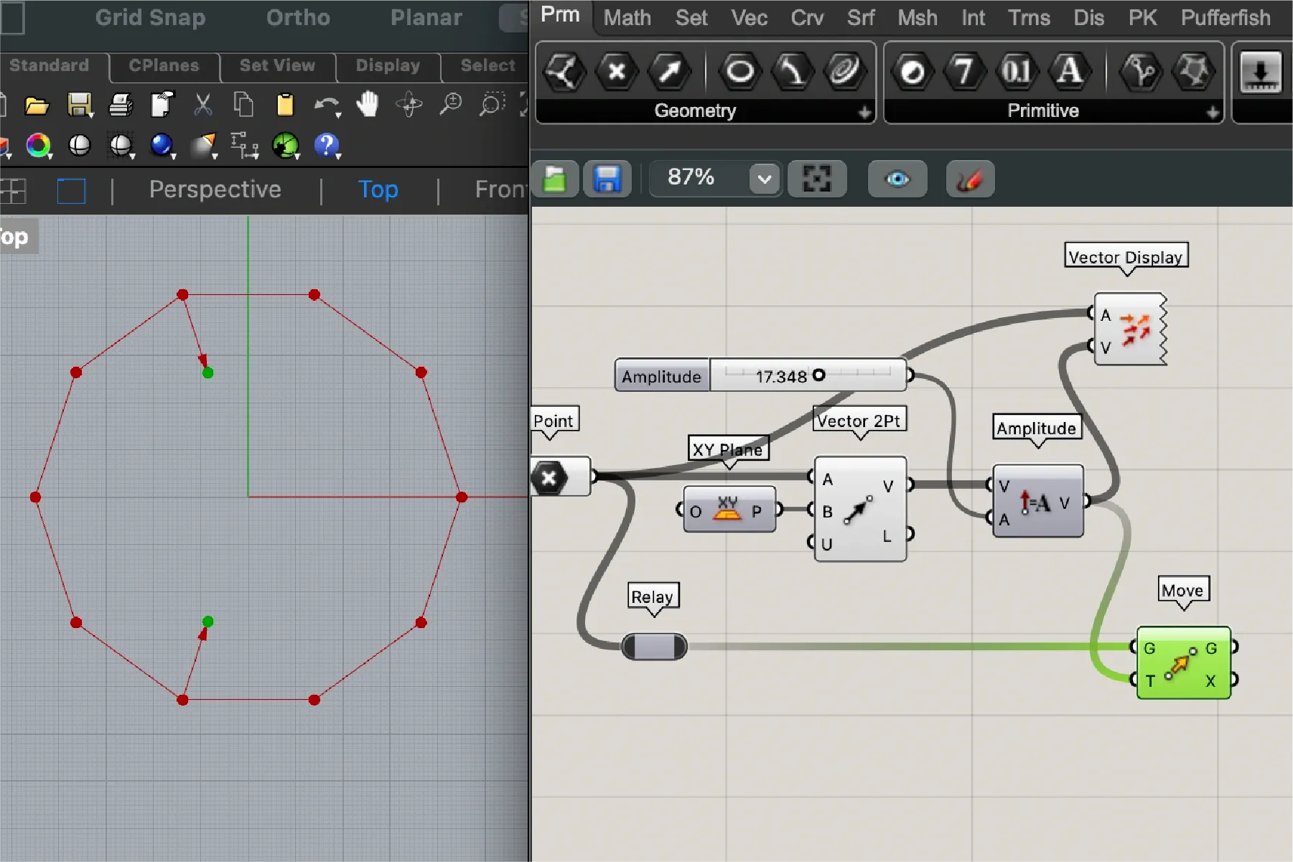Viewport: 1293px width, 862px height.
Task: Toggle Grid Snap option
Action: 150,17
